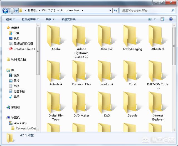Select the DxO folder

point(107,105)
